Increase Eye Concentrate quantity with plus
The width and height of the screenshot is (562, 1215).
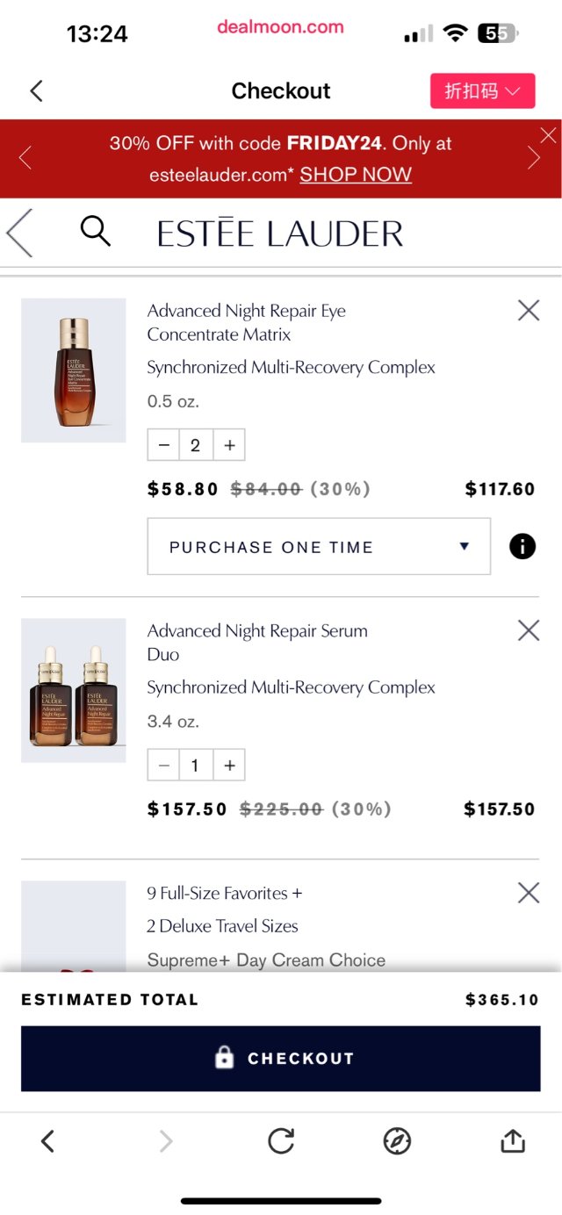click(229, 445)
